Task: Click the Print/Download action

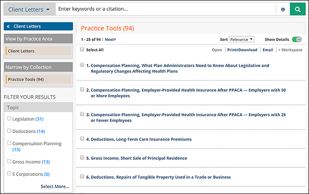Action: pos(242,50)
